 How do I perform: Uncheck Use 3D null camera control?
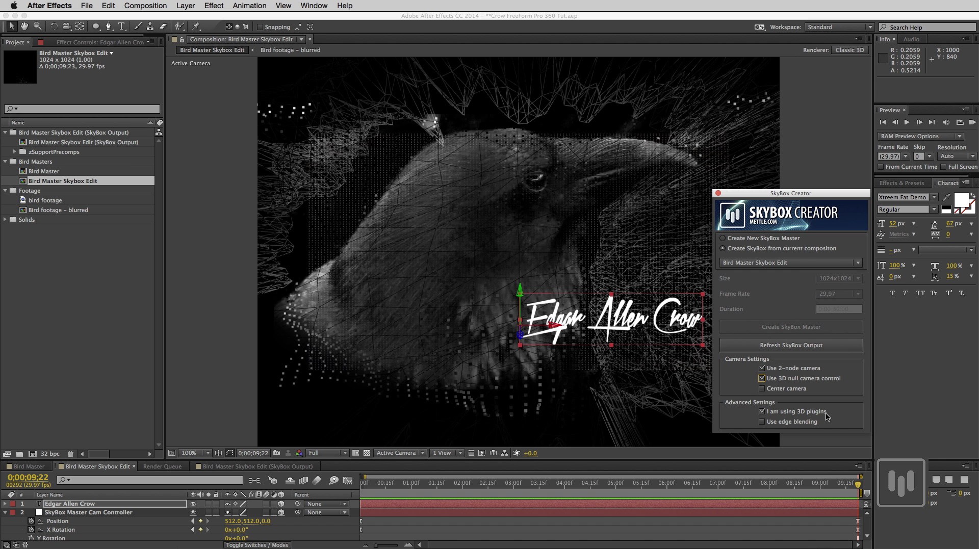[762, 378]
